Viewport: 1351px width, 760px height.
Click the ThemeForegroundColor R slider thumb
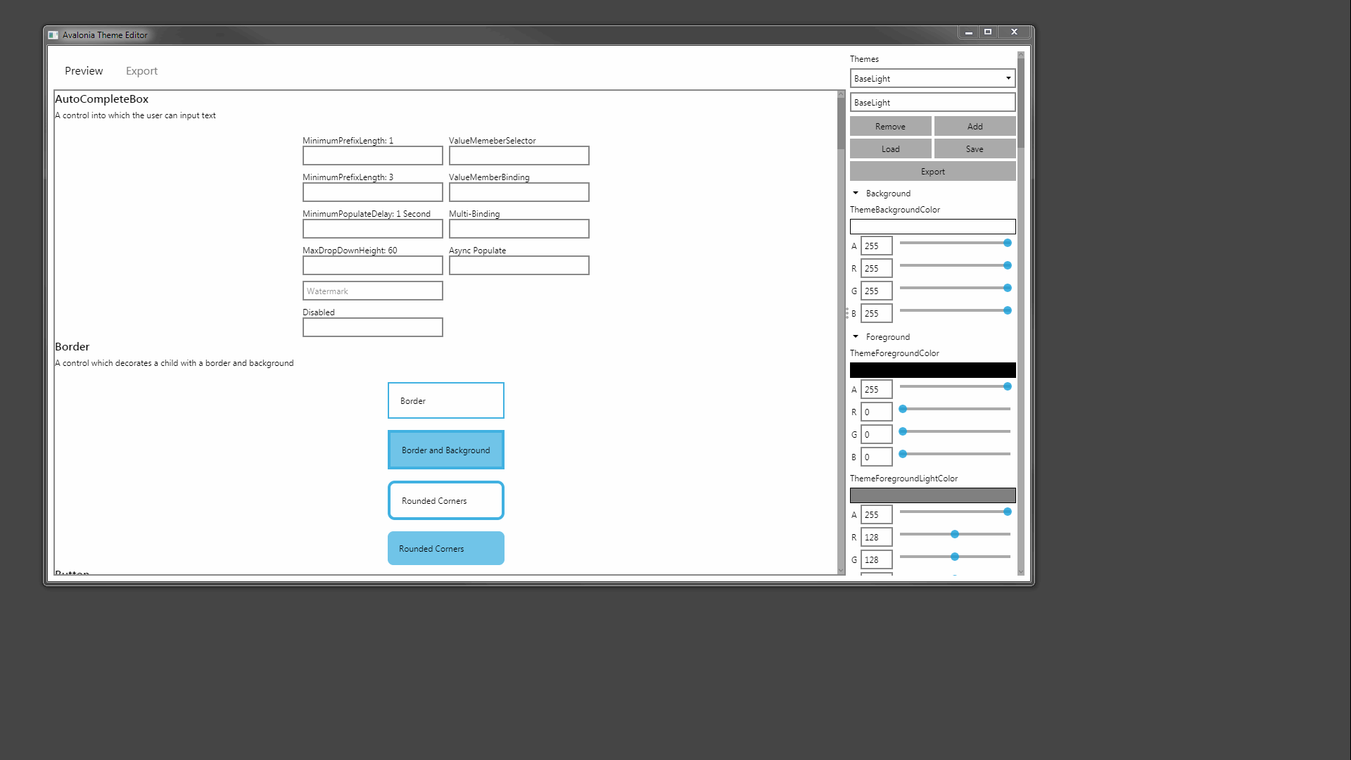pyautogui.click(x=903, y=409)
